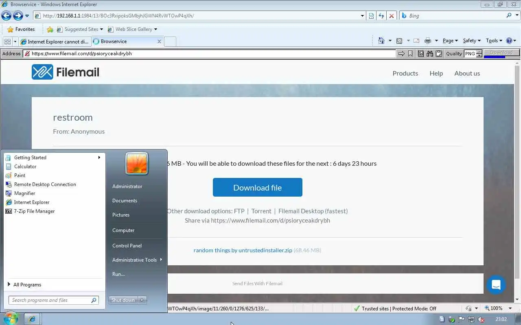Viewport: 521px width, 325px height.
Task: Click the Shut down button
Action: (123, 300)
